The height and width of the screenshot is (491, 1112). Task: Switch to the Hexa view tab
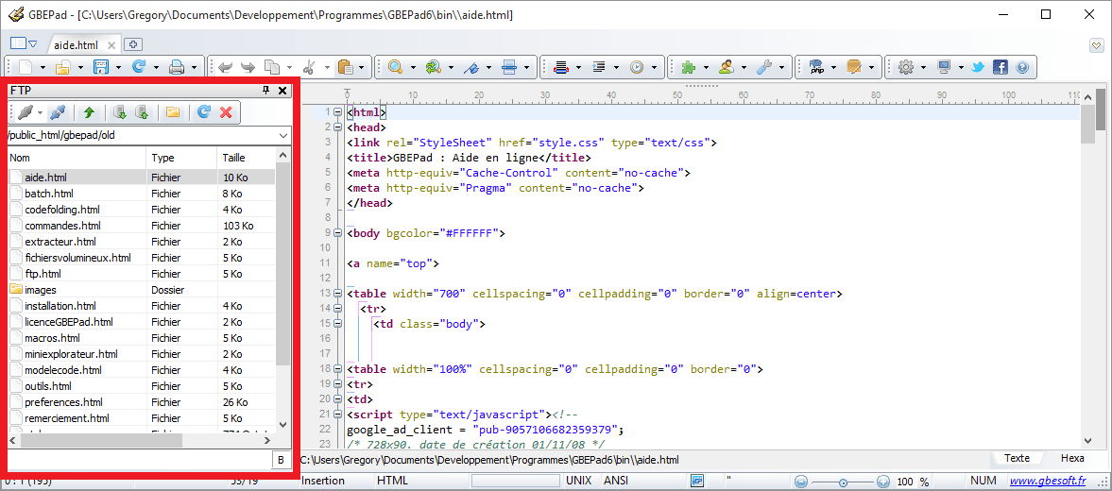(x=1072, y=458)
